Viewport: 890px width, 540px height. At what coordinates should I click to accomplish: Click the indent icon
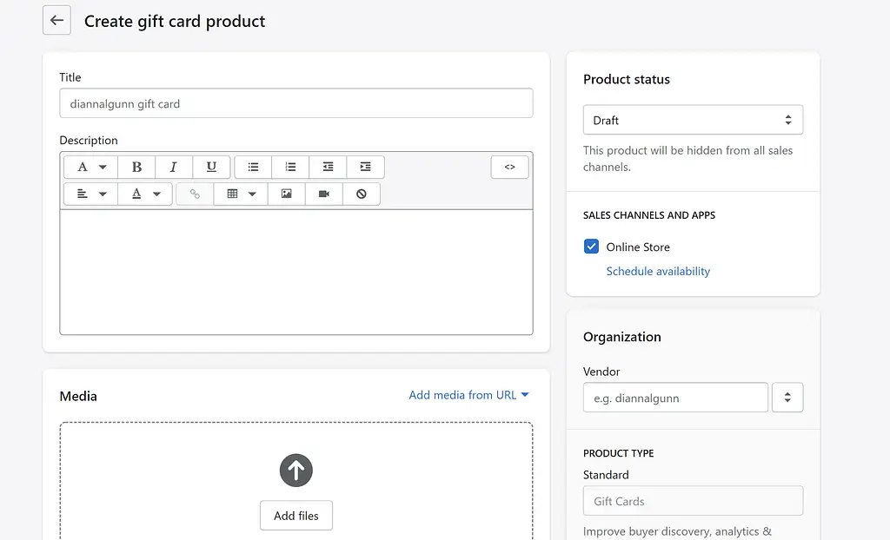click(x=366, y=167)
